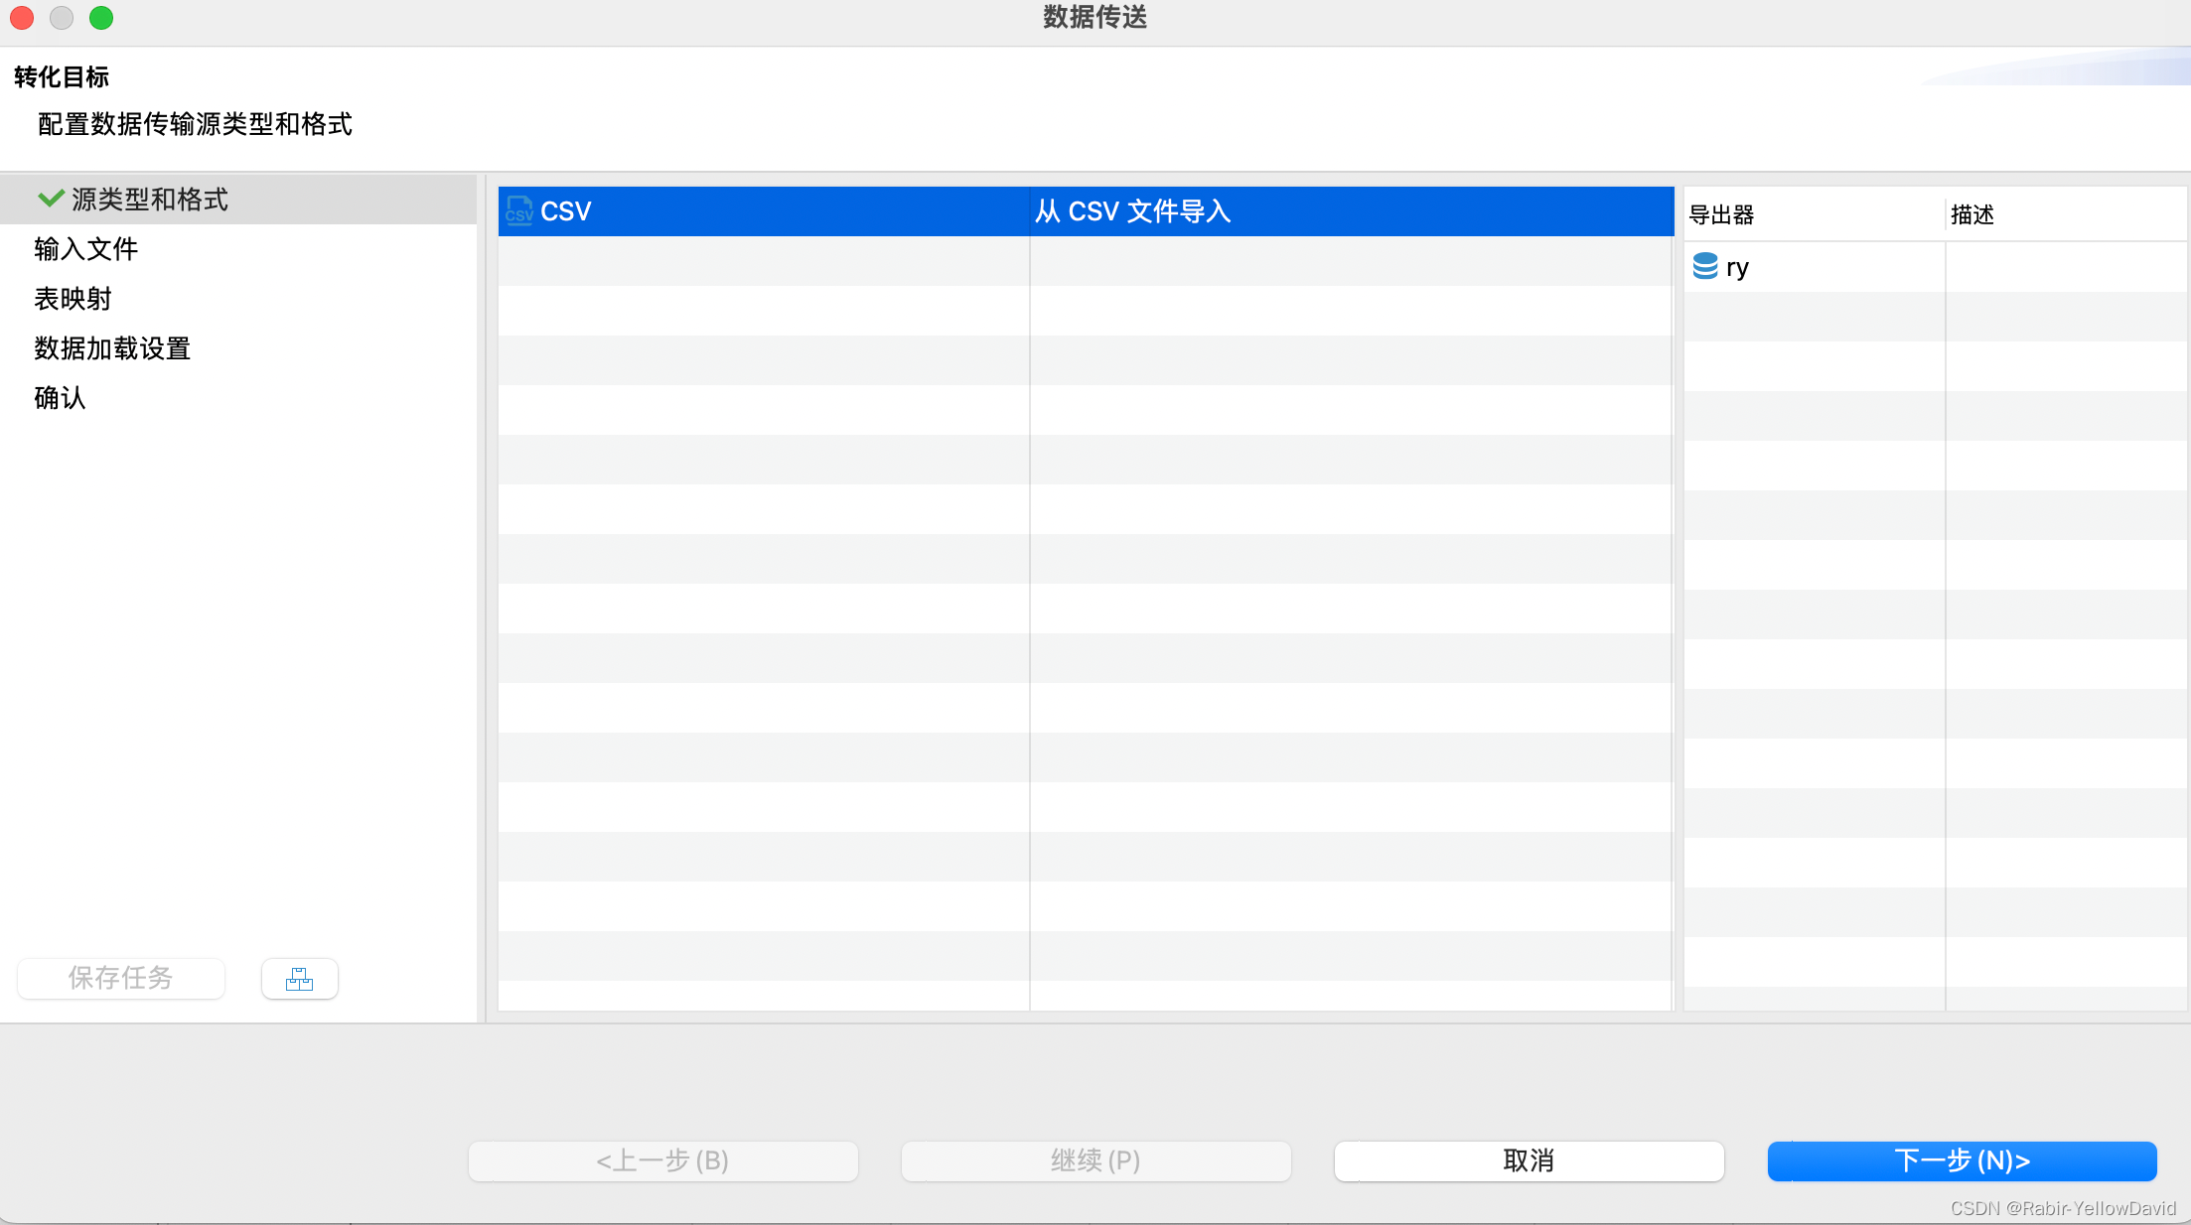Image resolution: width=2191 pixels, height=1225 pixels.
Task: Click the ry database icon
Action: 1705,266
